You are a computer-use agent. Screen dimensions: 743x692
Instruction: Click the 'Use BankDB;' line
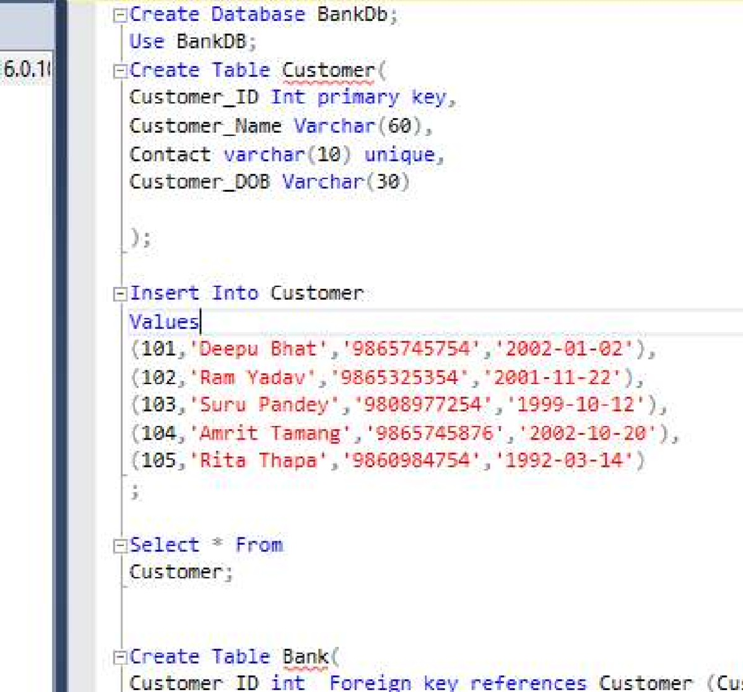point(193,42)
